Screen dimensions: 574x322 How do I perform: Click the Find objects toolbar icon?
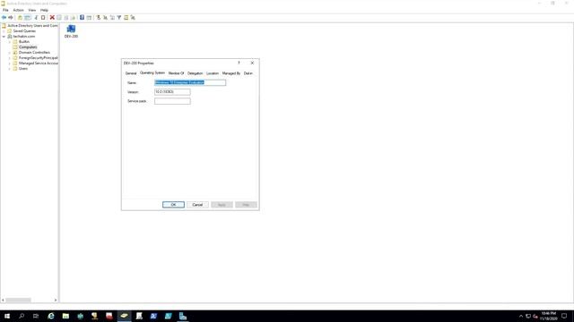pyautogui.click(x=126, y=18)
